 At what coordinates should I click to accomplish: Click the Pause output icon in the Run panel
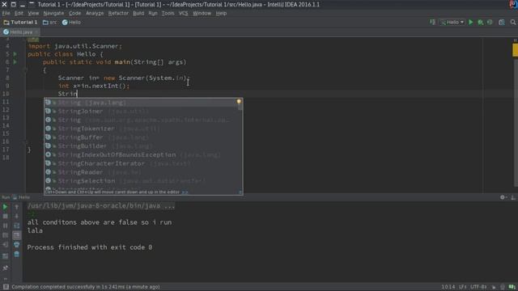[x=5, y=226]
